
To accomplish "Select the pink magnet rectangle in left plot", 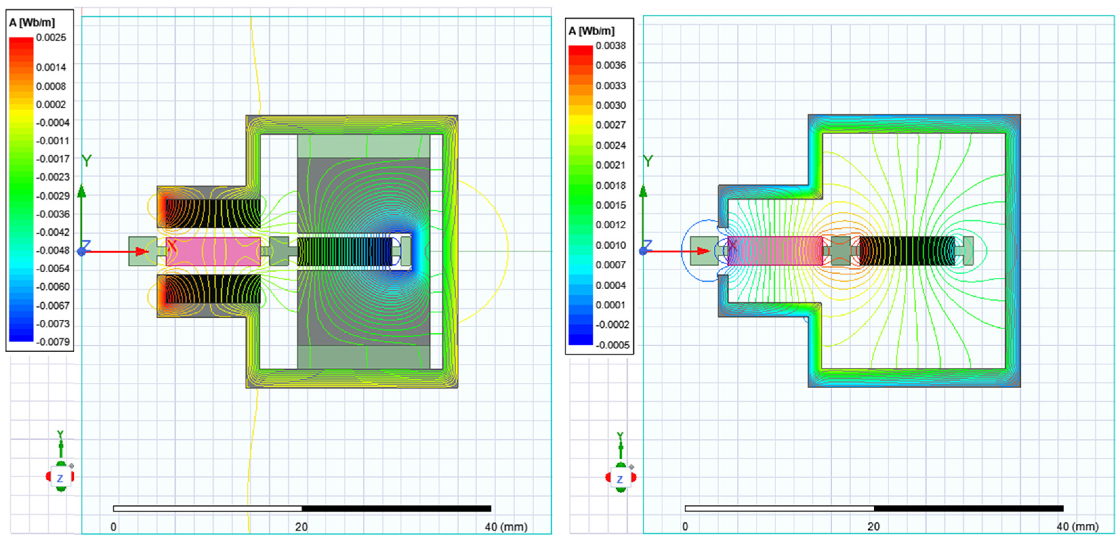I will [213, 251].
